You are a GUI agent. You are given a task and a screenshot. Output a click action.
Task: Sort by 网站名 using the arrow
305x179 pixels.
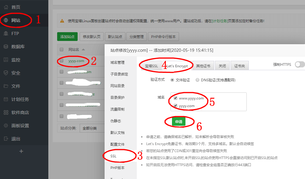[x=83, y=49]
